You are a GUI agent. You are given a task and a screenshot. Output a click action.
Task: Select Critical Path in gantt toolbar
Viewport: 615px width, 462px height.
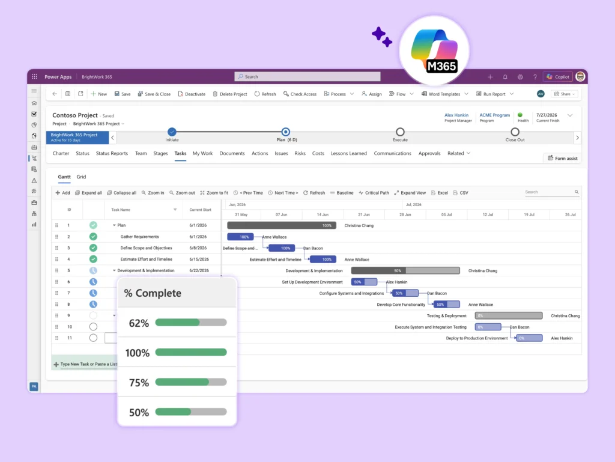tap(374, 193)
